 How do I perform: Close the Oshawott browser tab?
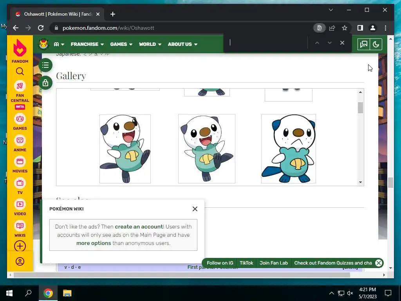pos(98,14)
